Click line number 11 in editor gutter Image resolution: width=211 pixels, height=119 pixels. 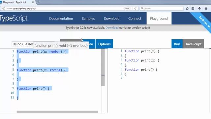12,98
